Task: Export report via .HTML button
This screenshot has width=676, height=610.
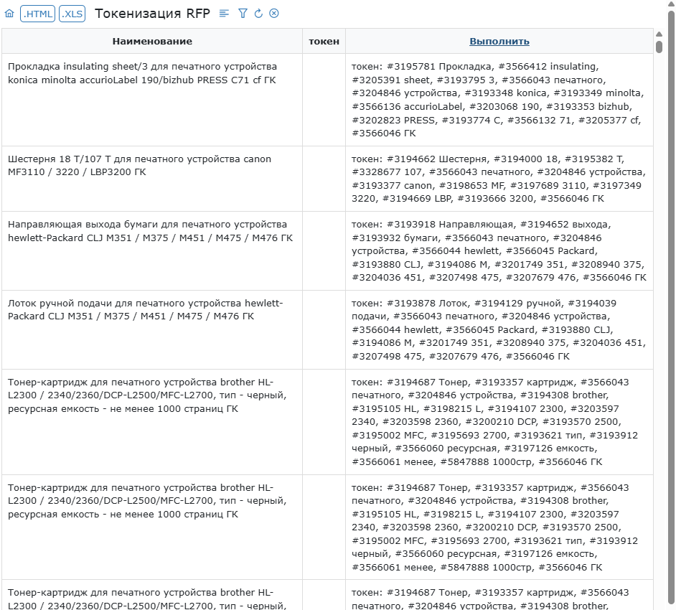Action: [37, 14]
